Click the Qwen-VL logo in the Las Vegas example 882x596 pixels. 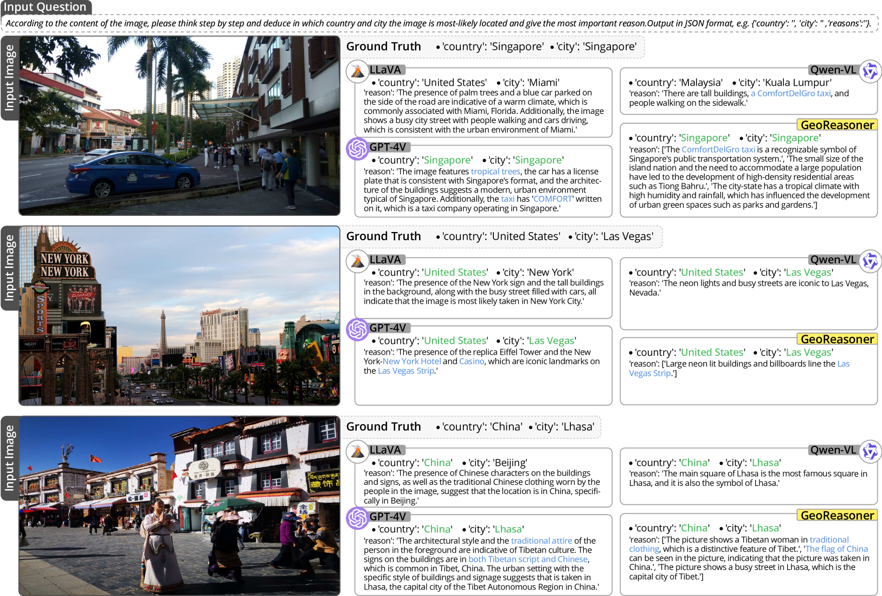871,261
